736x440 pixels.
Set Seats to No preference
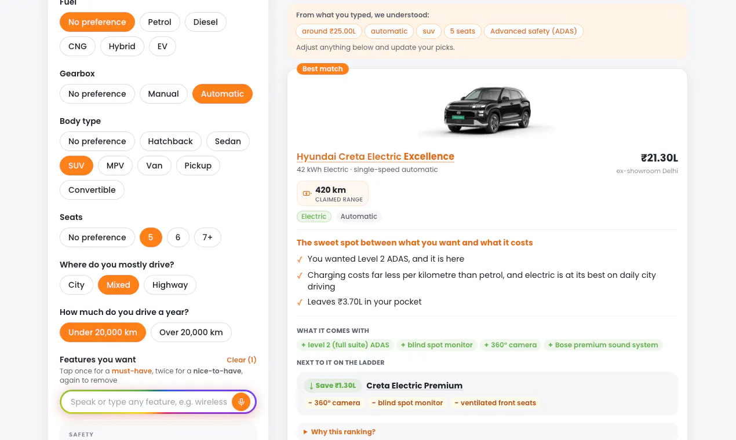[97, 237]
